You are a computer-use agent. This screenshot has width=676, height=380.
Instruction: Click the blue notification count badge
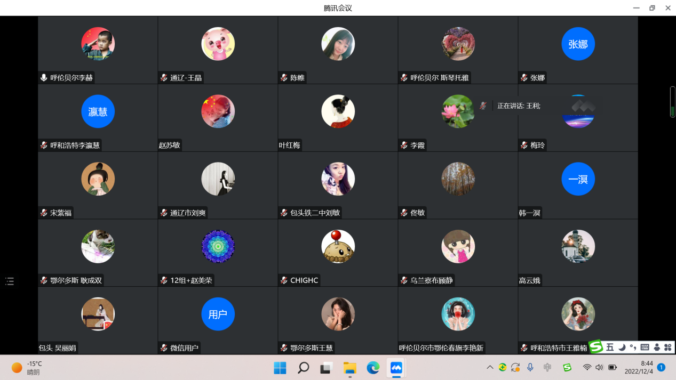pos(661,367)
